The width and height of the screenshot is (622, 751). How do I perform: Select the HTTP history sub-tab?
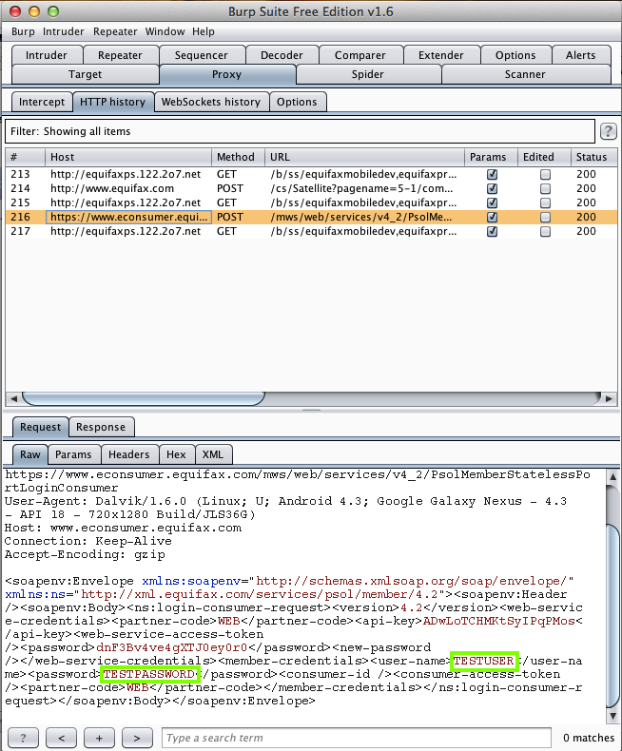(112, 102)
